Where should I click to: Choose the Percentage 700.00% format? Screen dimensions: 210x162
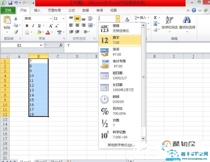(x=120, y=111)
